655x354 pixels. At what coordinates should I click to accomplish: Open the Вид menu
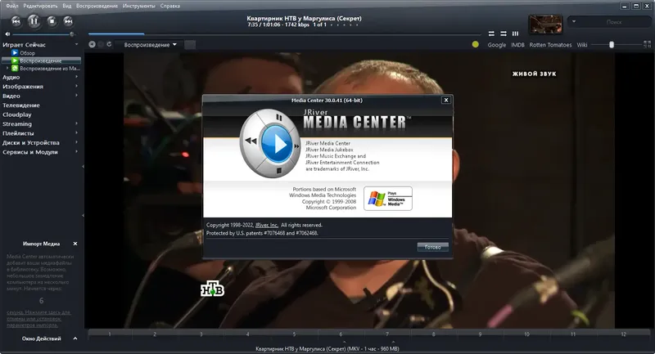pos(67,6)
